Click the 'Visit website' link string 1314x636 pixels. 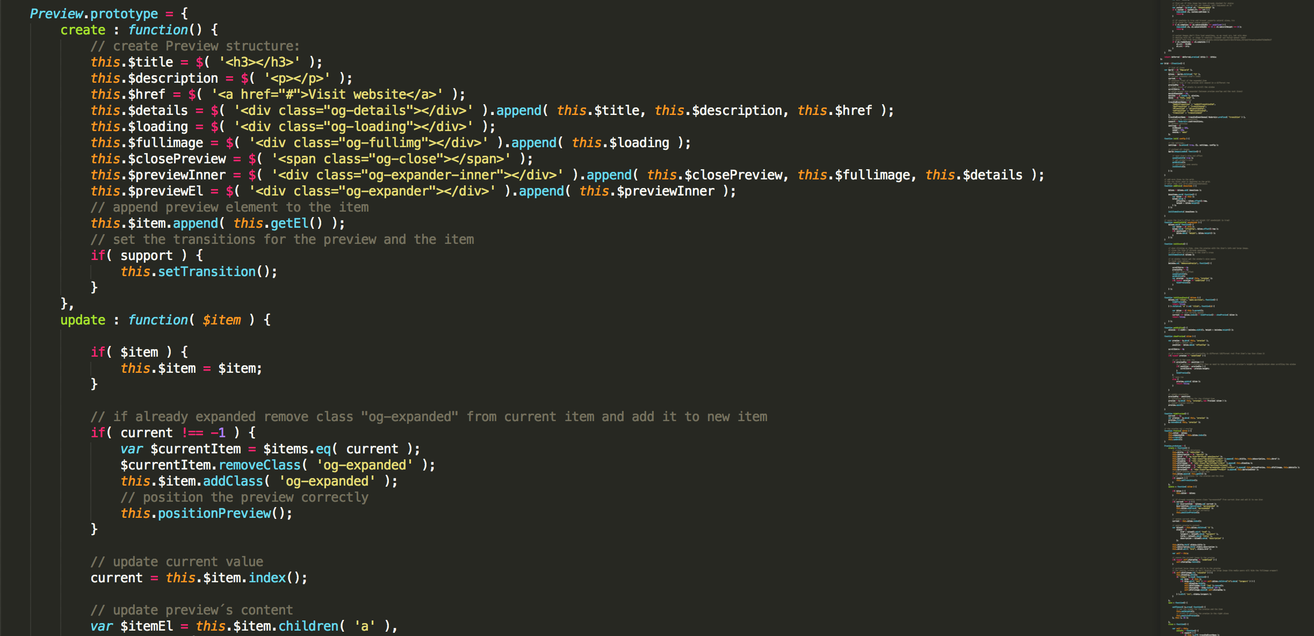(x=357, y=95)
